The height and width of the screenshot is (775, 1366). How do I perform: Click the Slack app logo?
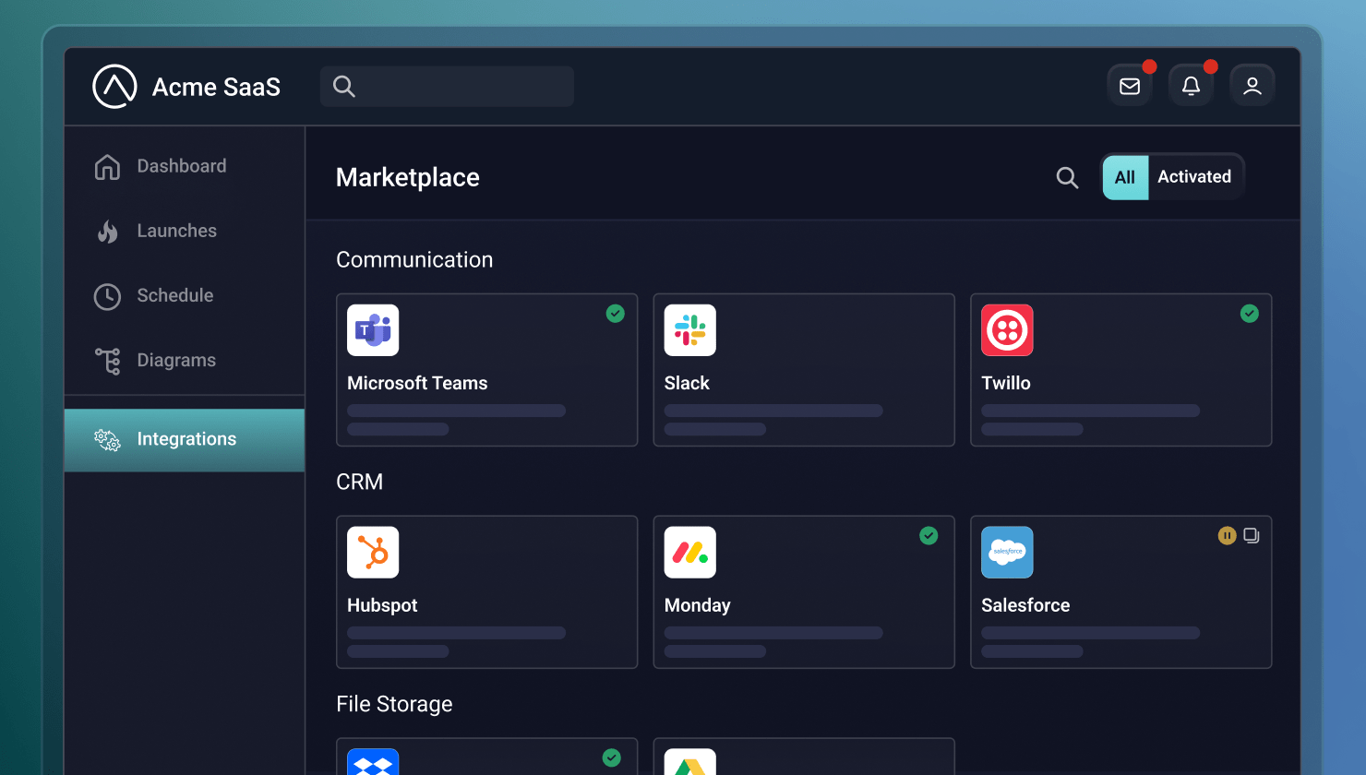tap(690, 330)
